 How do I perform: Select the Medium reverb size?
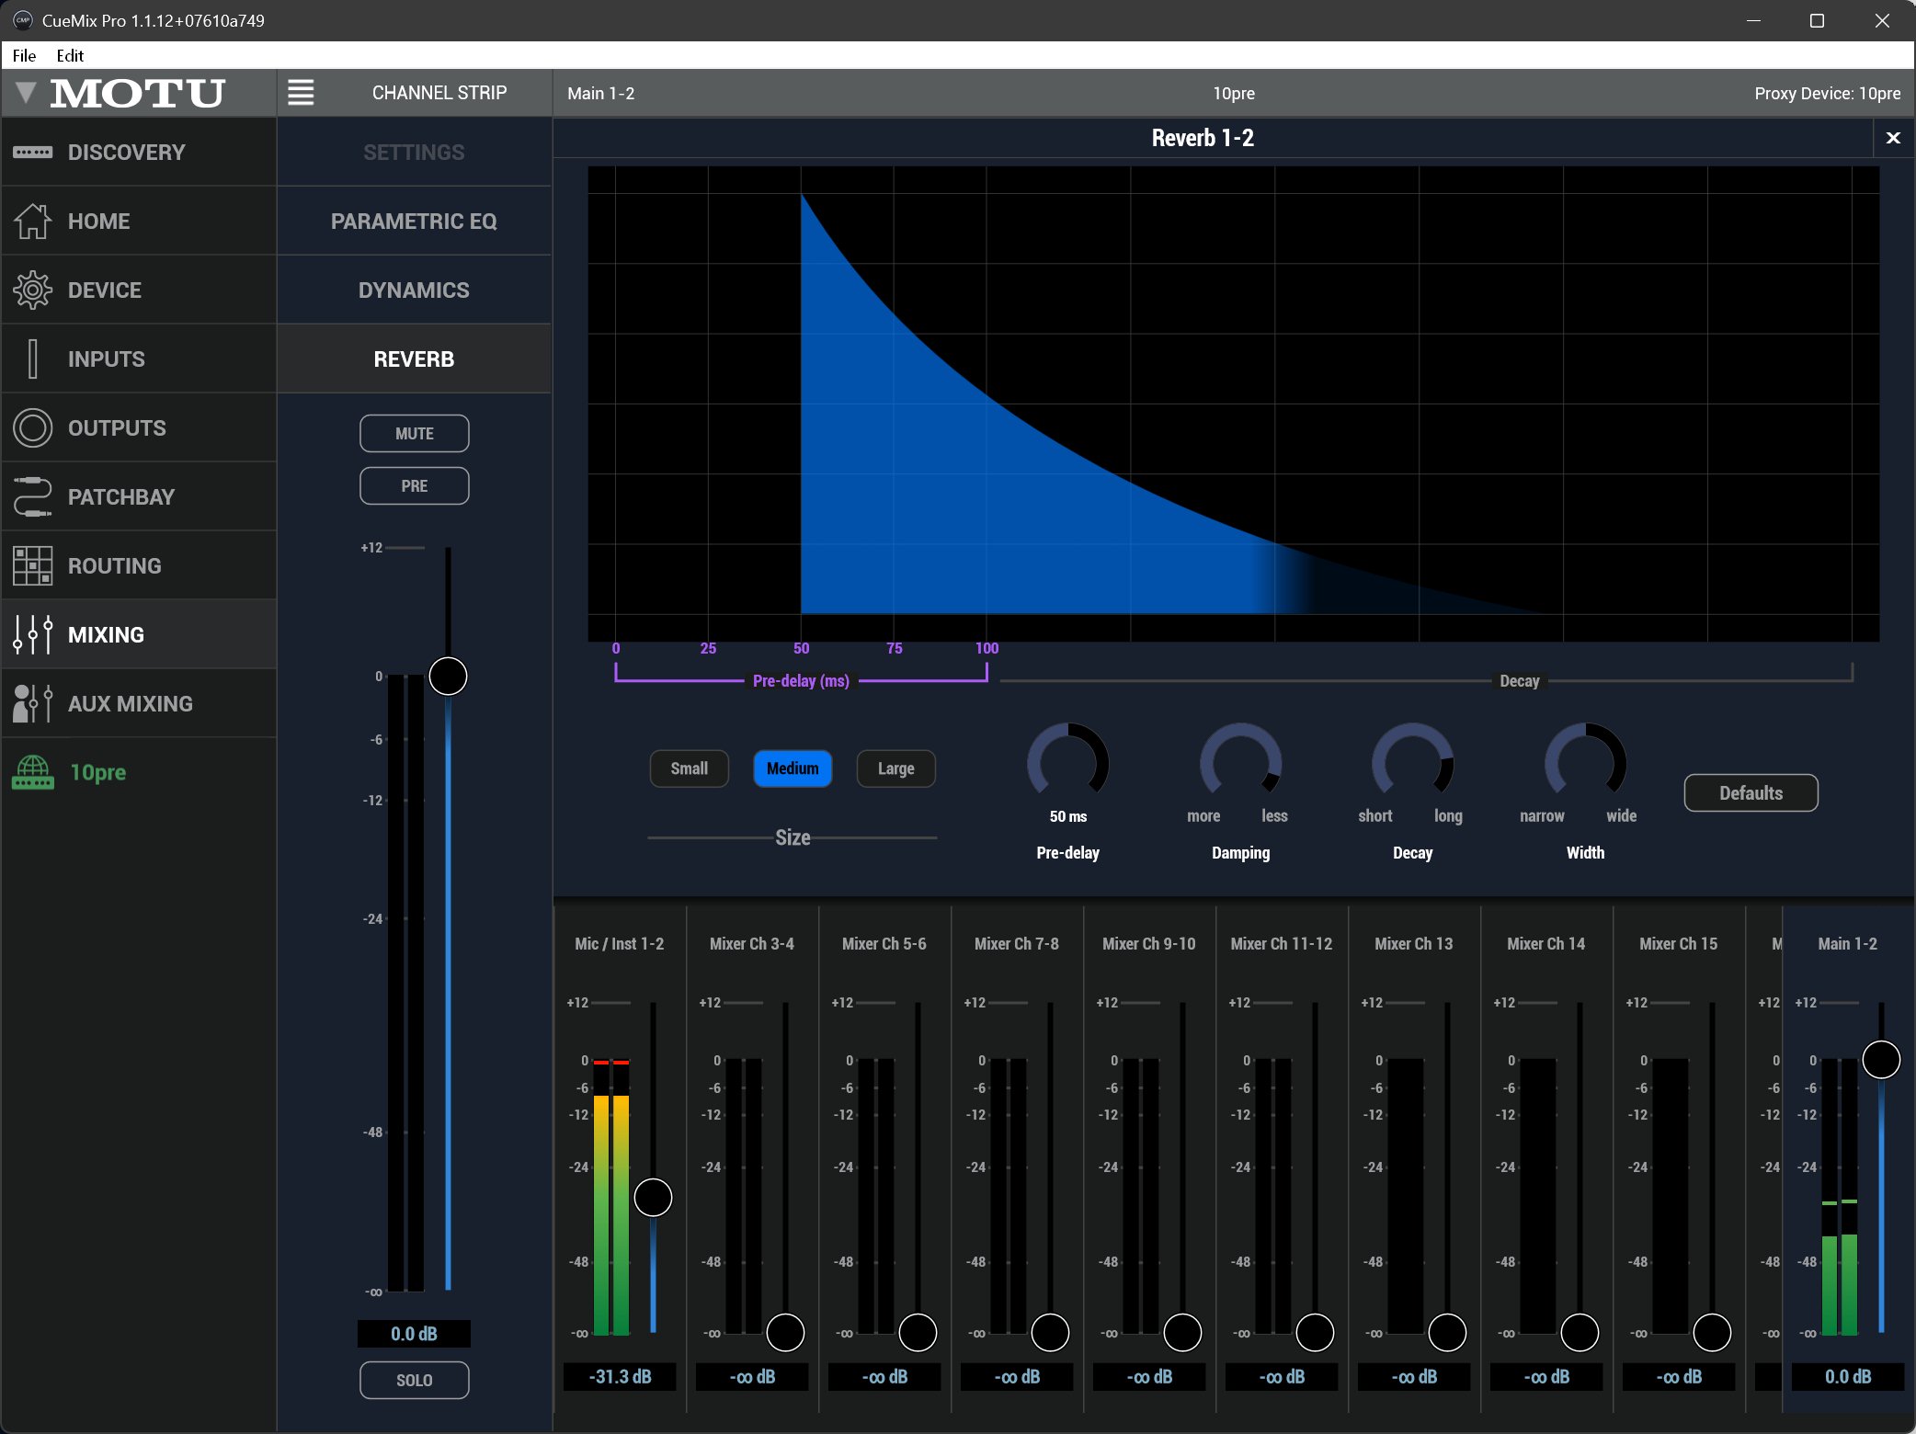click(x=793, y=768)
